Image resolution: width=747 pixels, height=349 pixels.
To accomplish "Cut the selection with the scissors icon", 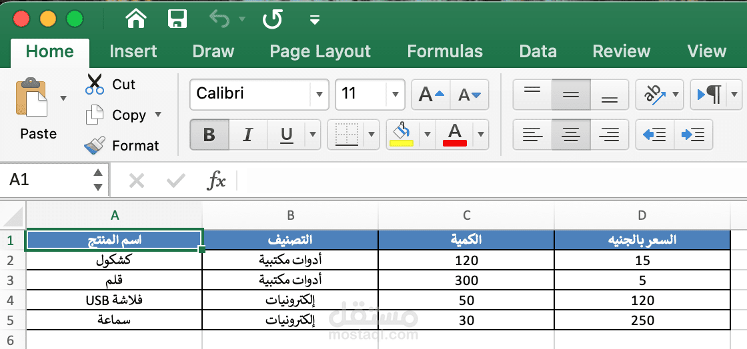I will pos(94,84).
